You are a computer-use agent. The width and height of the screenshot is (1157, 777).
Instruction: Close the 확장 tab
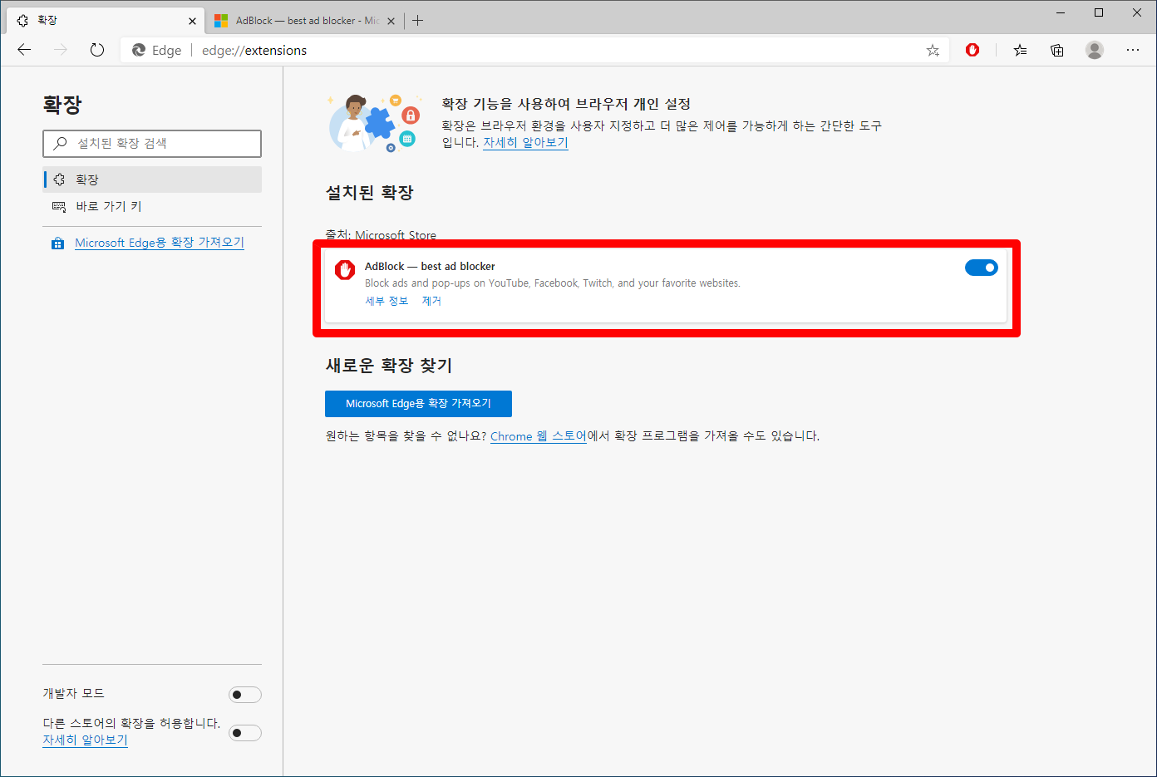(192, 21)
